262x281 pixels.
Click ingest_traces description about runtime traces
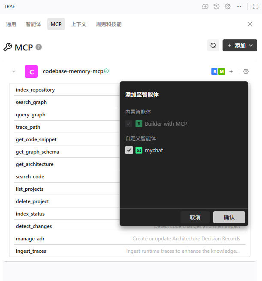pos(183,251)
